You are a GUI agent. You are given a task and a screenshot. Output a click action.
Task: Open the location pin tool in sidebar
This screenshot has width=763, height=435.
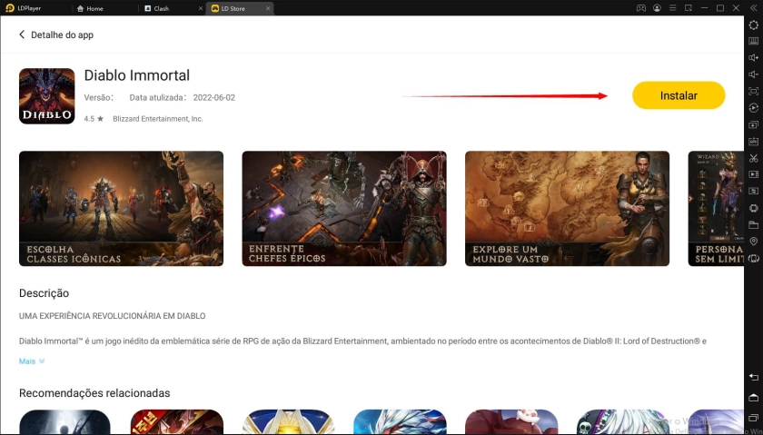(x=753, y=241)
